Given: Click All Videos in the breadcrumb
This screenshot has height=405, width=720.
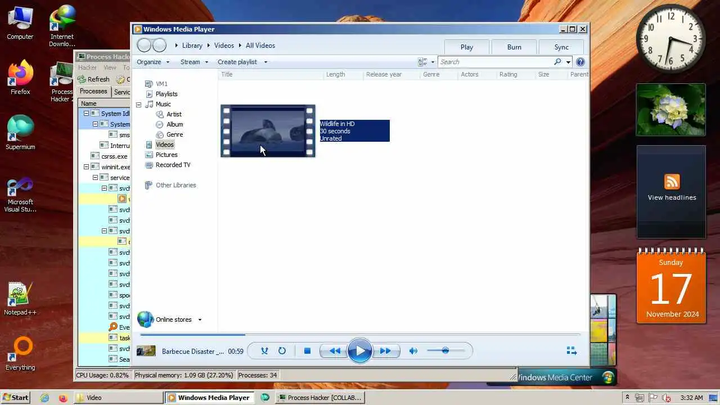Looking at the screenshot, I should [260, 46].
